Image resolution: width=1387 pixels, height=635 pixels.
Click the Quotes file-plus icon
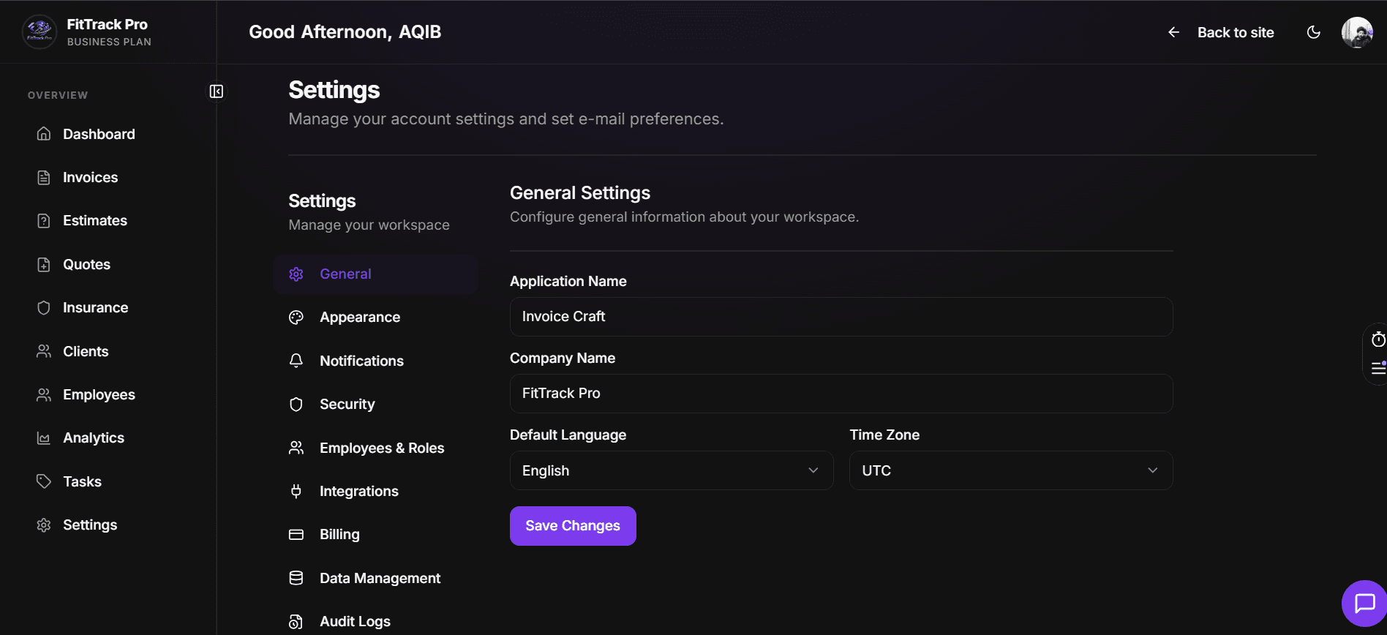(44, 264)
